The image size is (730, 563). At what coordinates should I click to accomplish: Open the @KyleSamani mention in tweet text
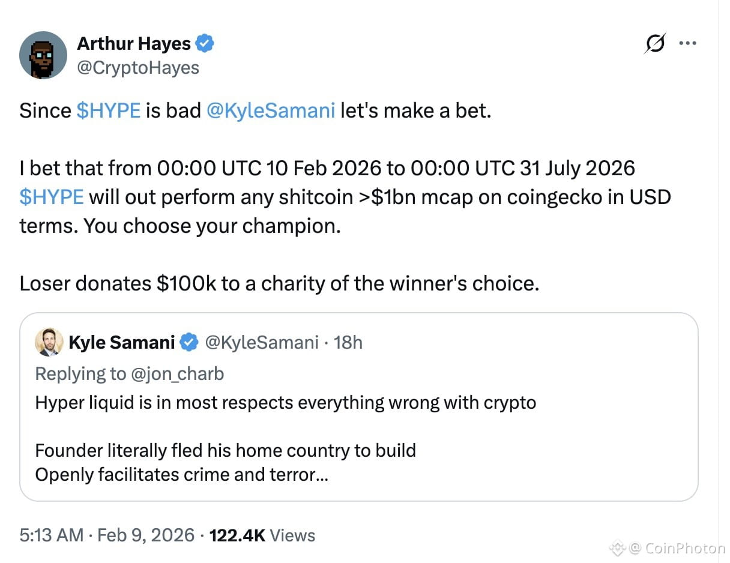click(270, 110)
